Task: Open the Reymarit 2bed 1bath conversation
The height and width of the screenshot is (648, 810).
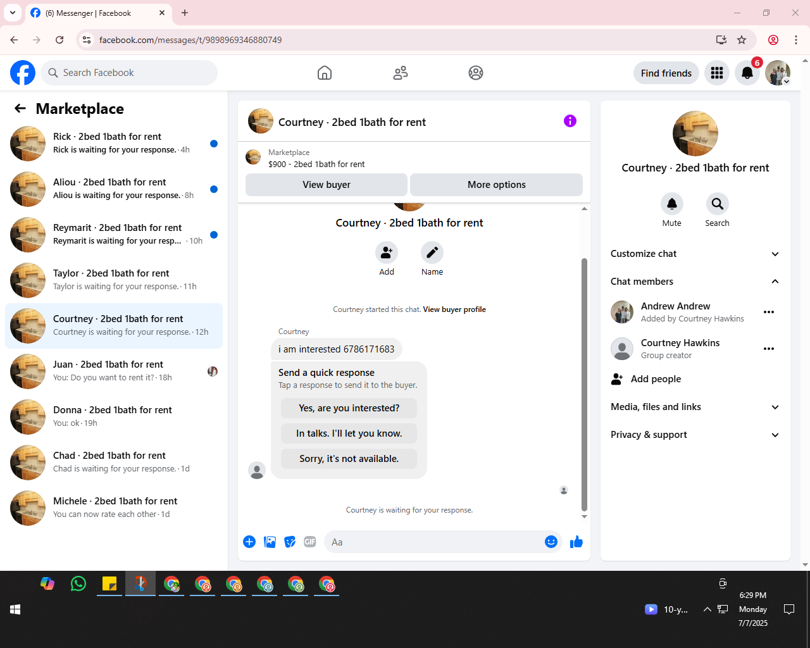Action: 114,235
